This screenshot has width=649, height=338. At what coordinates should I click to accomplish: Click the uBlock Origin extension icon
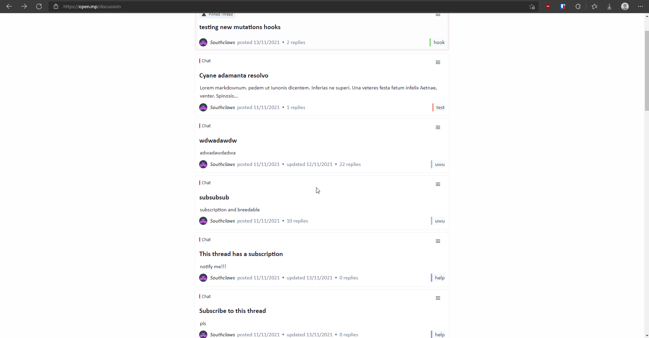click(x=548, y=6)
